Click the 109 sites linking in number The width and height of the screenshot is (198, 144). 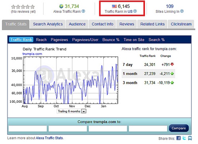pos(169,6)
